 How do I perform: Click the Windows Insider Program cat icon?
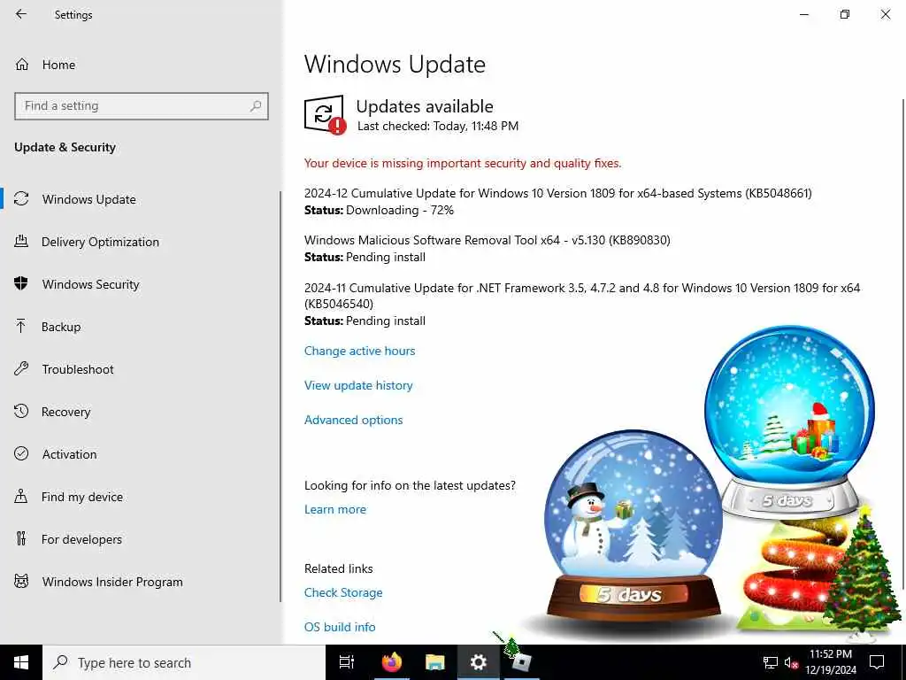(21, 581)
